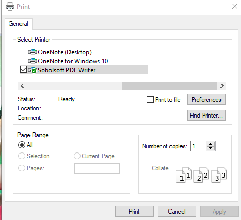The width and height of the screenshot is (241, 220).
Task: Increase number of copies with up arrow
Action: coord(211,144)
